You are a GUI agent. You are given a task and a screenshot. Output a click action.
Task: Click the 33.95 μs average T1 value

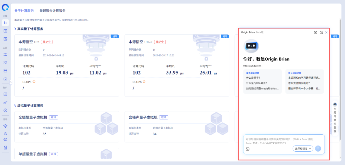click(175, 73)
